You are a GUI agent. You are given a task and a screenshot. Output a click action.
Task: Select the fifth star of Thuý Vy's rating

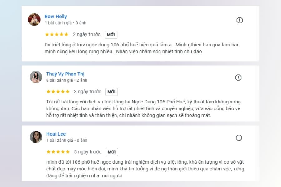click(x=67, y=92)
